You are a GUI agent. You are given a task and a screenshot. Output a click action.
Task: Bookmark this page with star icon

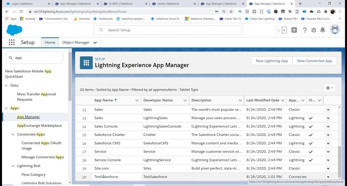coord(231,12)
